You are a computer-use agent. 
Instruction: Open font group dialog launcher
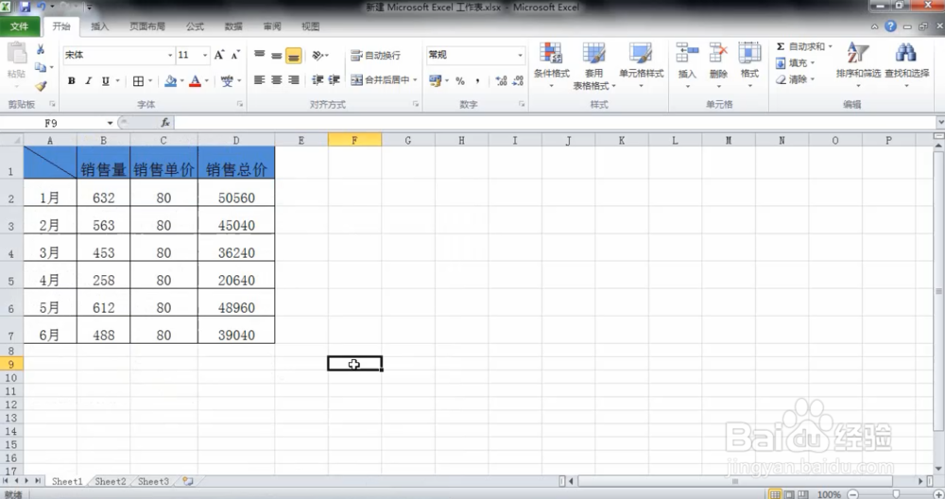coord(240,104)
